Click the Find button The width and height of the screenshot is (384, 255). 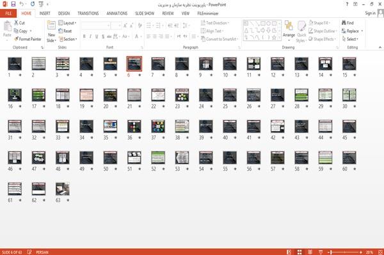pos(348,23)
